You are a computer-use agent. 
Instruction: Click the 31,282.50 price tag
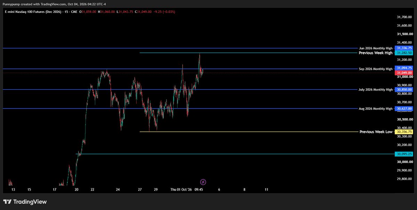tap(403, 53)
